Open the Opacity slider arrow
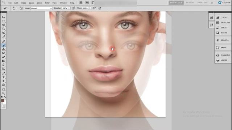 tap(69, 8)
